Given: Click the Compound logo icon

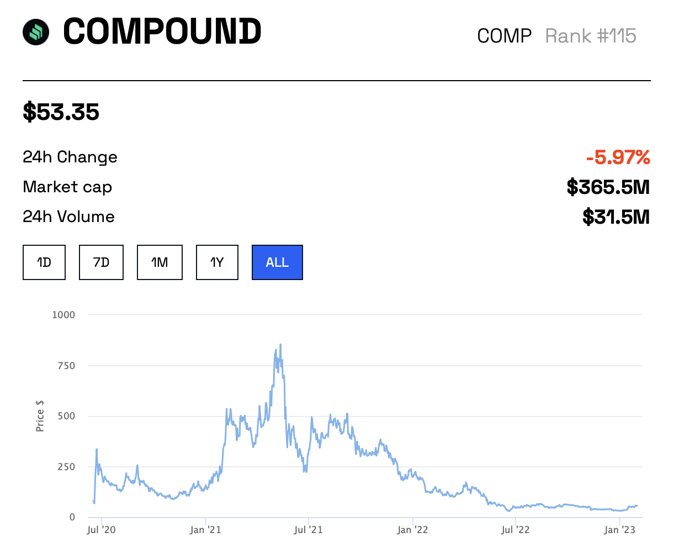Looking at the screenshot, I should click(x=36, y=31).
